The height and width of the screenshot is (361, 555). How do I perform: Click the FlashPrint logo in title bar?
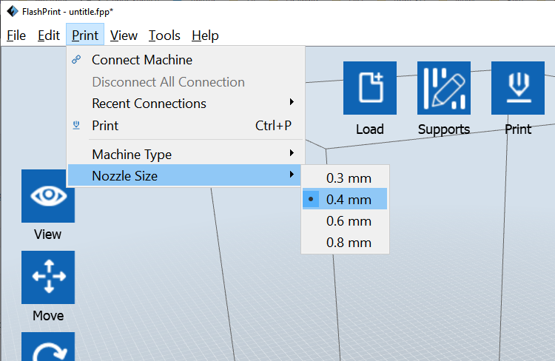click(x=13, y=11)
